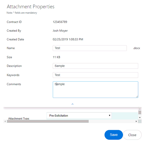Screen dimensions: 145x141
Task: Grab the Comments box resize handle
Action: 137,96
